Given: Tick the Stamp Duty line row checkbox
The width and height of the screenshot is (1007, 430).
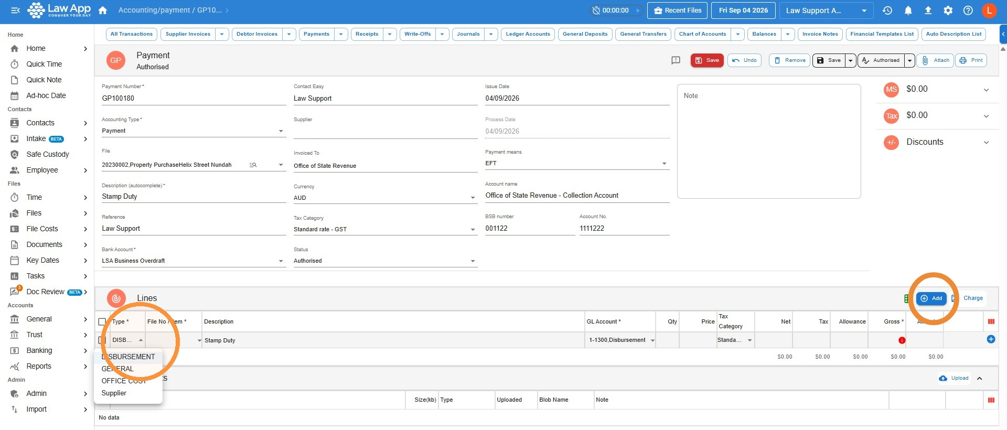Looking at the screenshot, I should pyautogui.click(x=102, y=340).
